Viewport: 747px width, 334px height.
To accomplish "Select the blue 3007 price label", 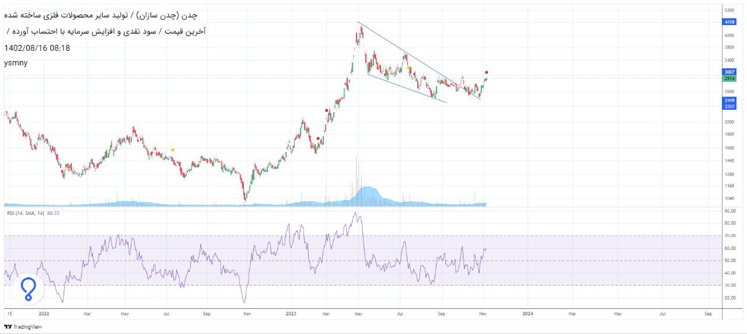I will pyautogui.click(x=729, y=72).
